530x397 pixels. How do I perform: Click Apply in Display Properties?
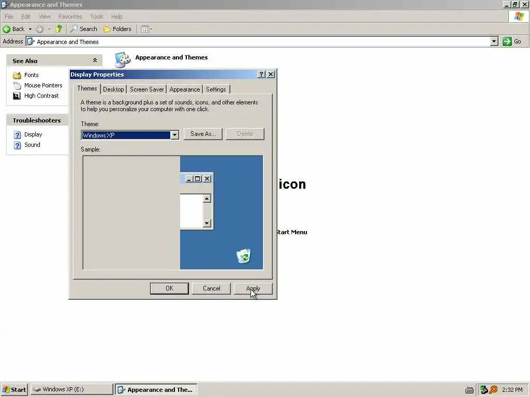pyautogui.click(x=253, y=288)
